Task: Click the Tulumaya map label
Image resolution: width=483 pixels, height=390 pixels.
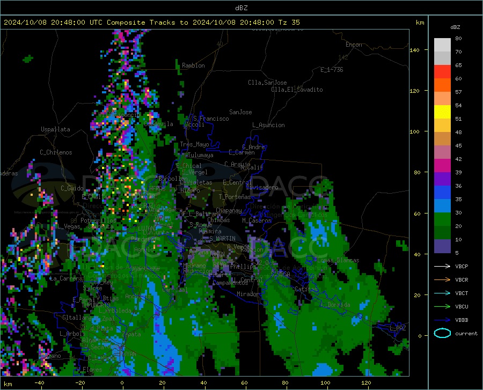Action: (x=200, y=155)
